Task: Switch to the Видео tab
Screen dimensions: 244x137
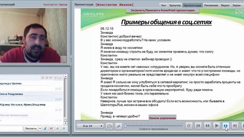Action: tap(225, 5)
